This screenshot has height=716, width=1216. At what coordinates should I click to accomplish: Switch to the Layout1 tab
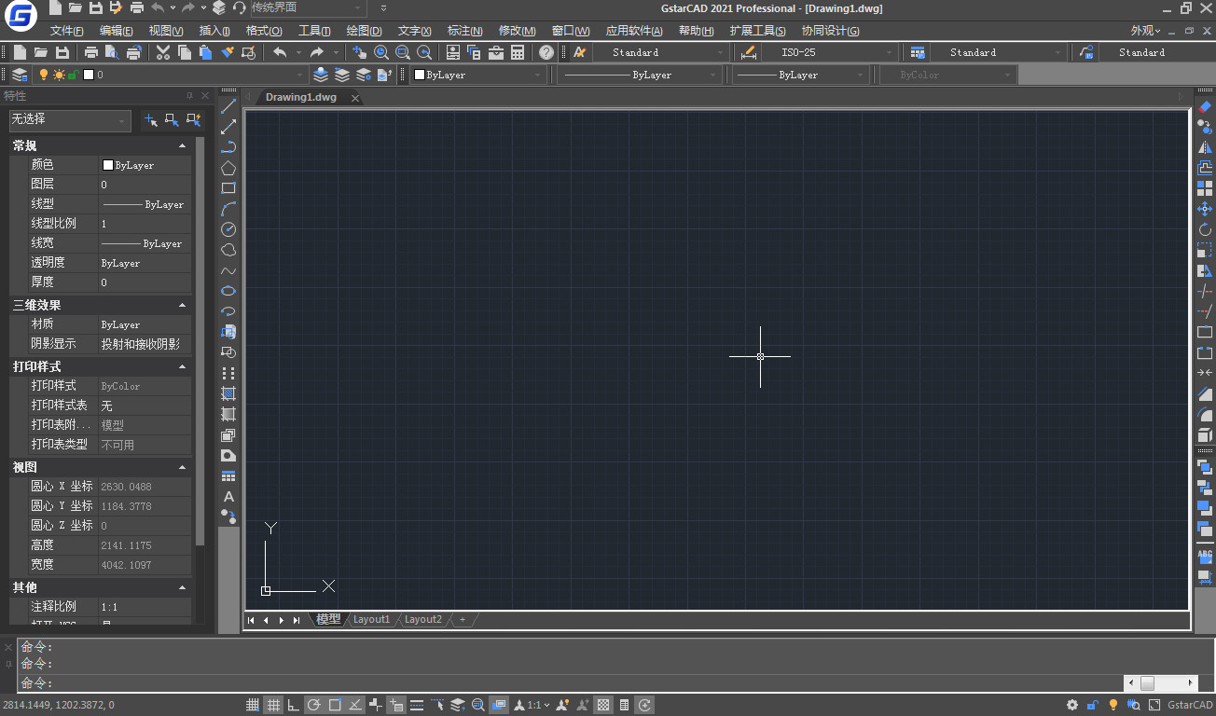[371, 619]
